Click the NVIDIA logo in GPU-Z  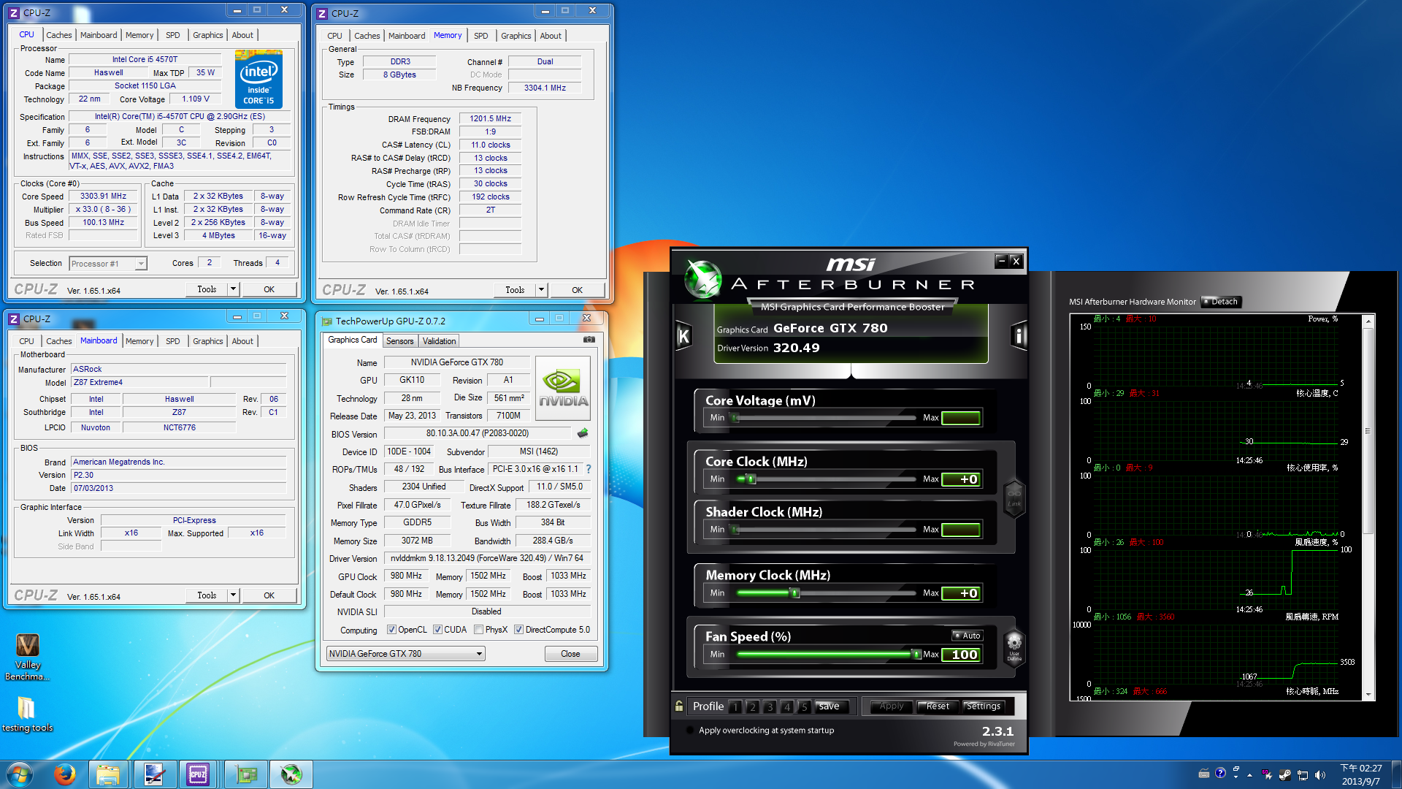(x=563, y=388)
